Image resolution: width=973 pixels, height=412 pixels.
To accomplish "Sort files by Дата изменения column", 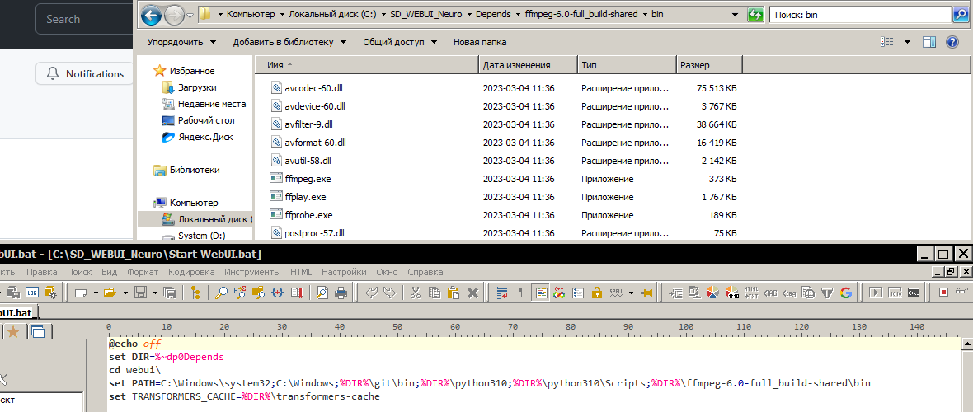I will [x=529, y=65].
